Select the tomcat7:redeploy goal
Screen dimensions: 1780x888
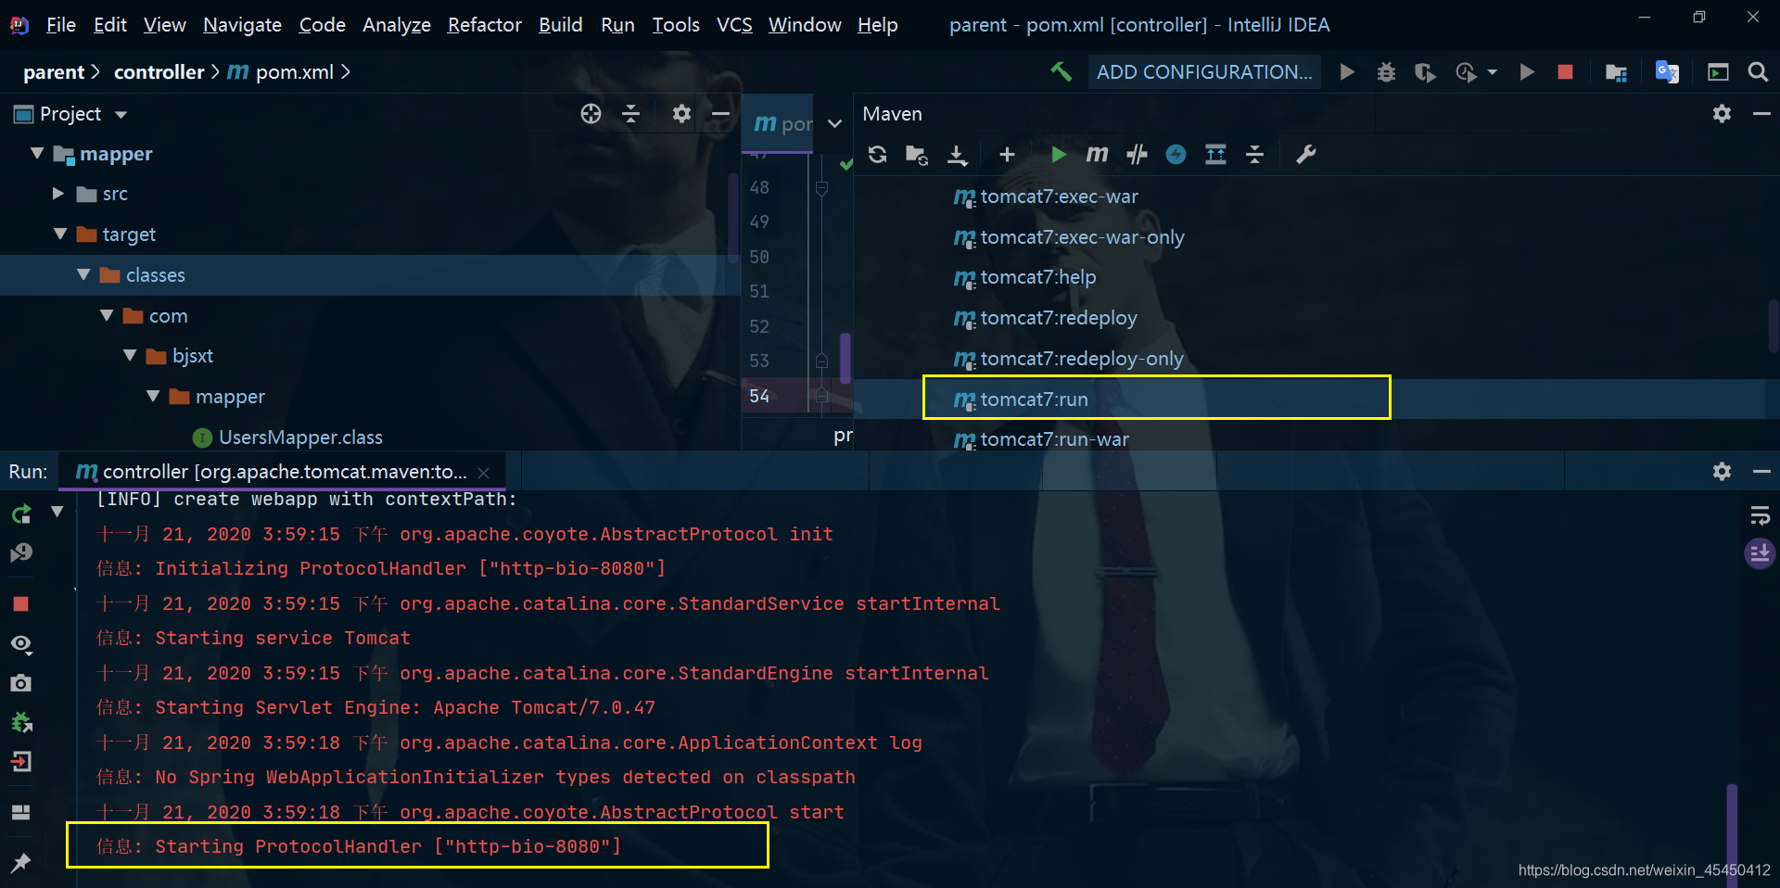point(1058,318)
